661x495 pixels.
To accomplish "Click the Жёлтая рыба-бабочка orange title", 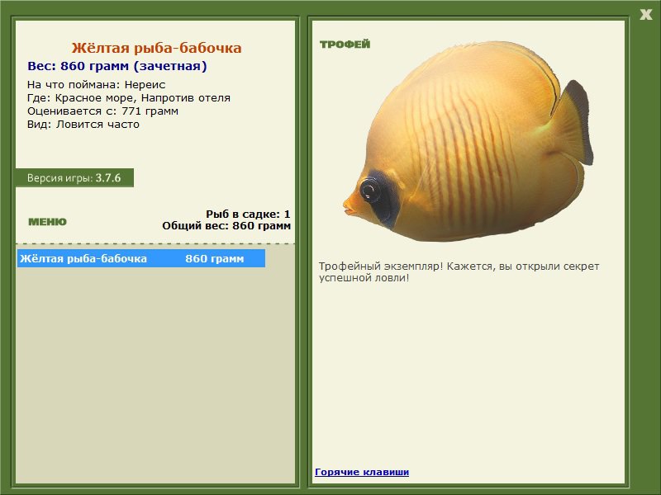I will point(156,48).
